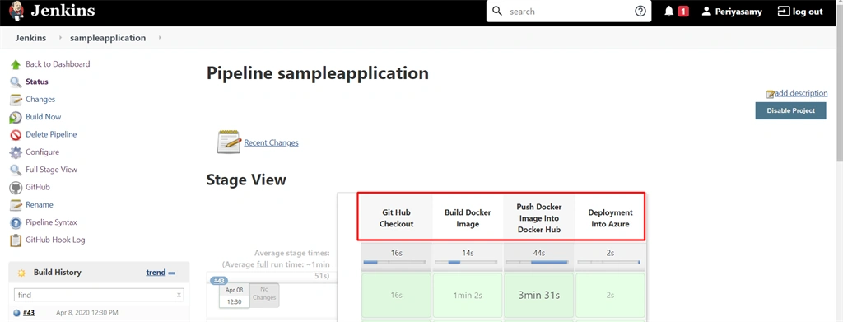Open the notifications bell icon
The height and width of the screenshot is (322, 843).
click(x=668, y=12)
